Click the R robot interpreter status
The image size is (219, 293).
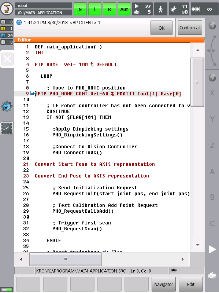tap(109, 9)
